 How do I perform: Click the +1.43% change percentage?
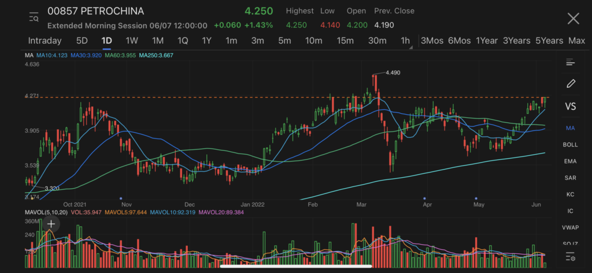[x=258, y=25]
